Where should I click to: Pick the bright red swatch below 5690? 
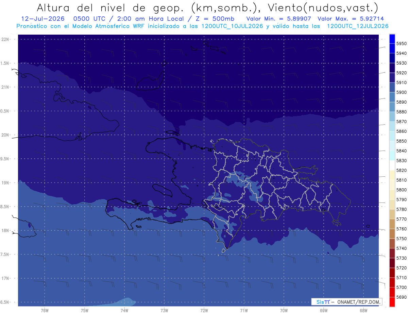click(x=392, y=302)
